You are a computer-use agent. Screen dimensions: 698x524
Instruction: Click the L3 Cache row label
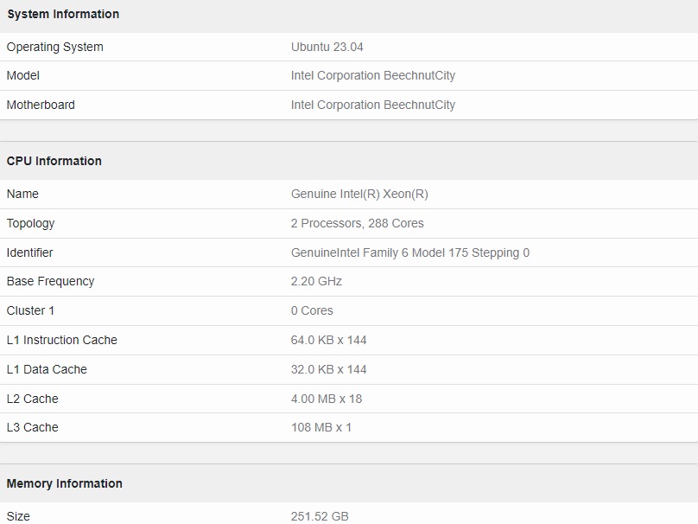point(32,427)
